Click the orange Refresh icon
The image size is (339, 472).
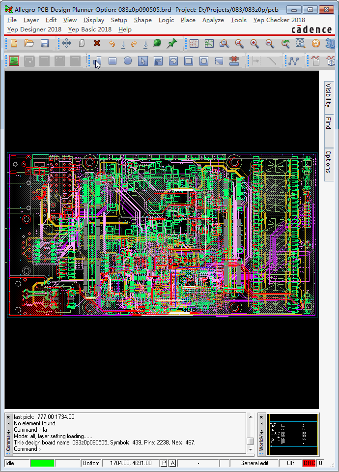(315, 44)
